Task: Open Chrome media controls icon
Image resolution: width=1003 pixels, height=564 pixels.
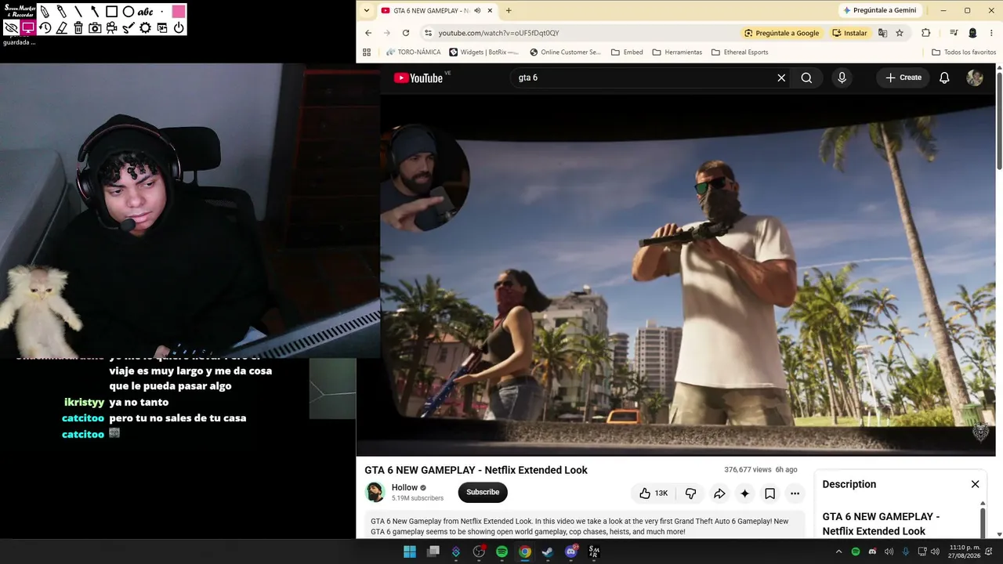Action: 954,33
